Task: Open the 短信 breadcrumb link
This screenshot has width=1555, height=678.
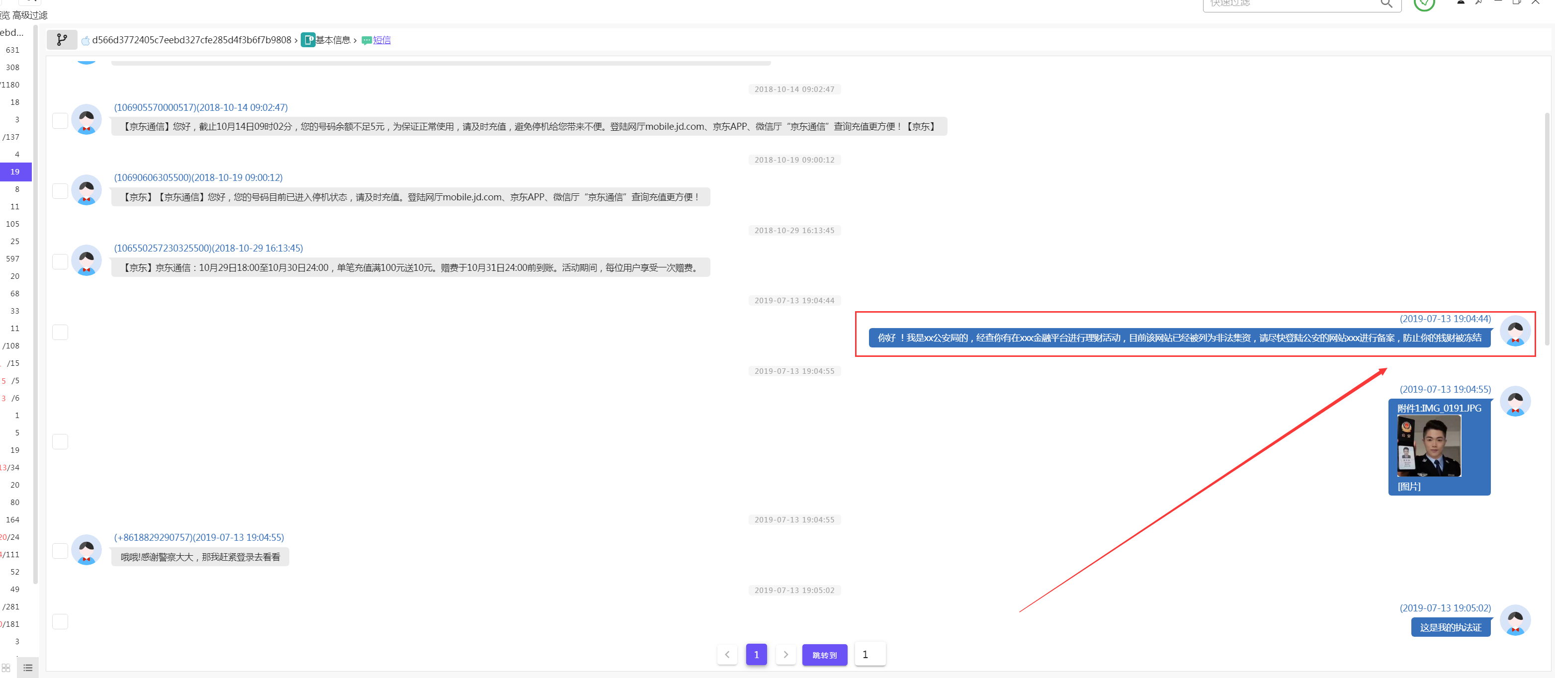Action: click(x=381, y=40)
